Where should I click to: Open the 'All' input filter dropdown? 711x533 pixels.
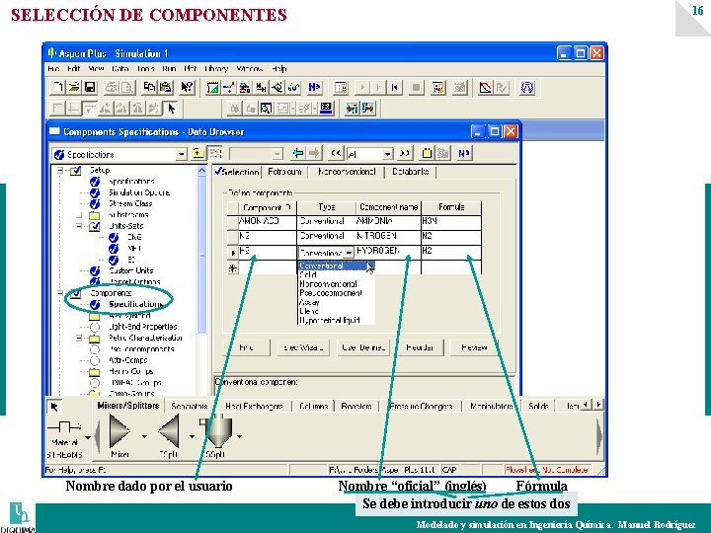pos(387,155)
